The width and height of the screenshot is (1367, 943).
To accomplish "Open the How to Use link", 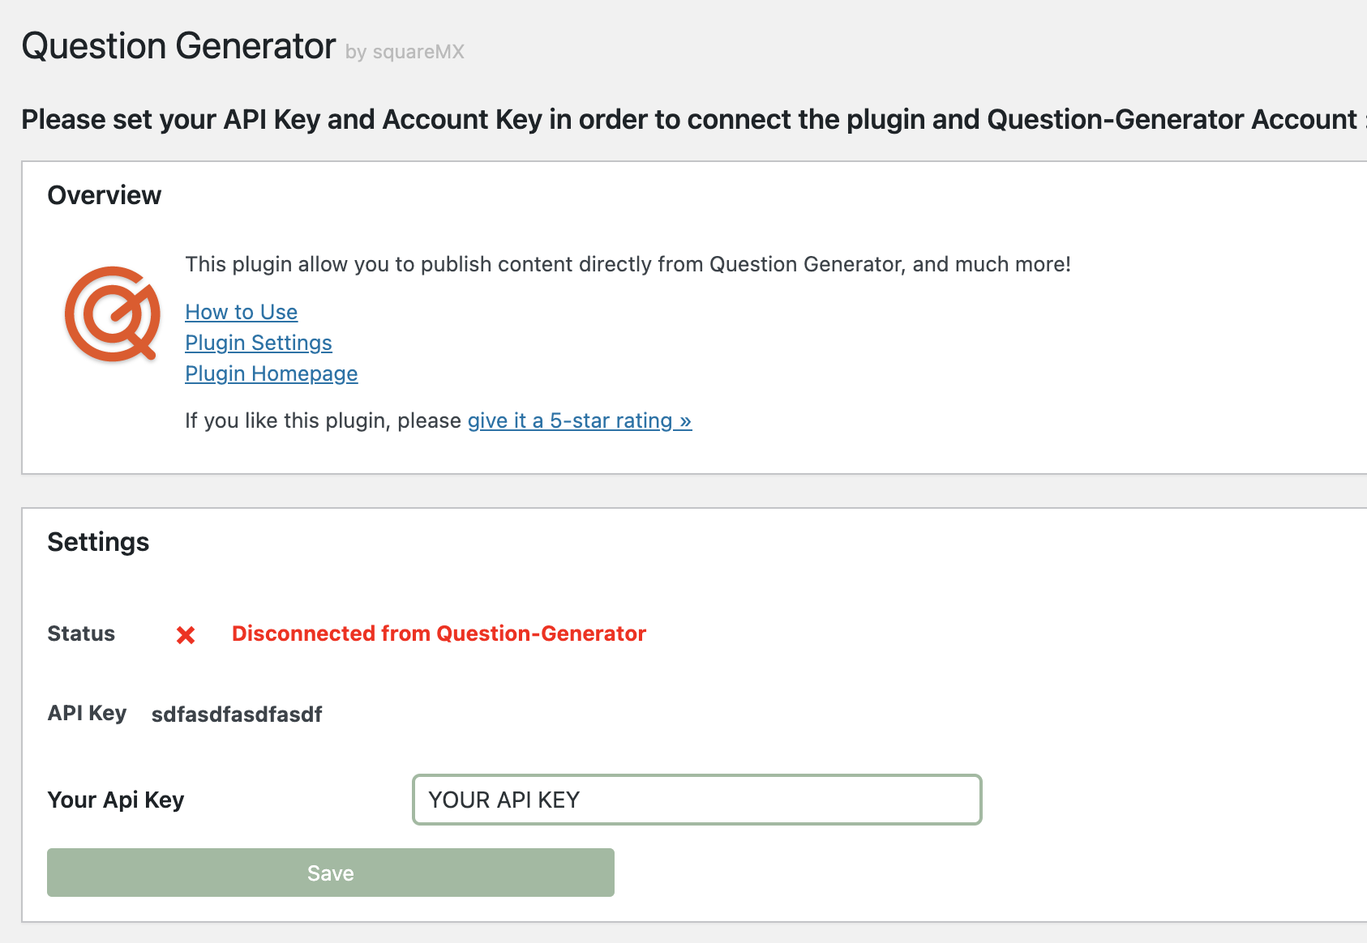I will pos(241,312).
